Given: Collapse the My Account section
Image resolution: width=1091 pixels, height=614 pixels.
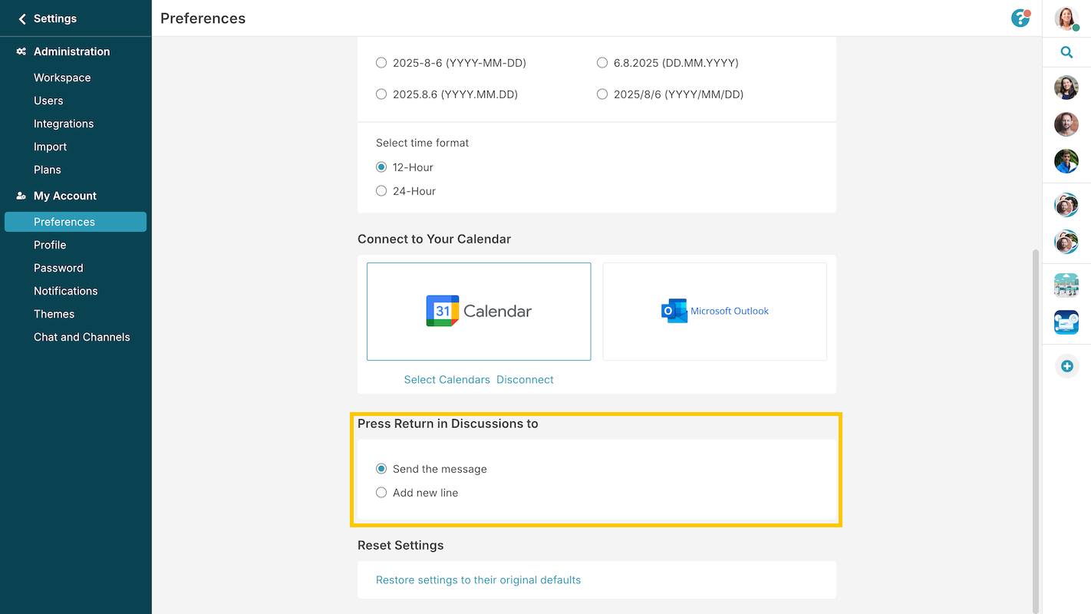Looking at the screenshot, I should pos(64,195).
